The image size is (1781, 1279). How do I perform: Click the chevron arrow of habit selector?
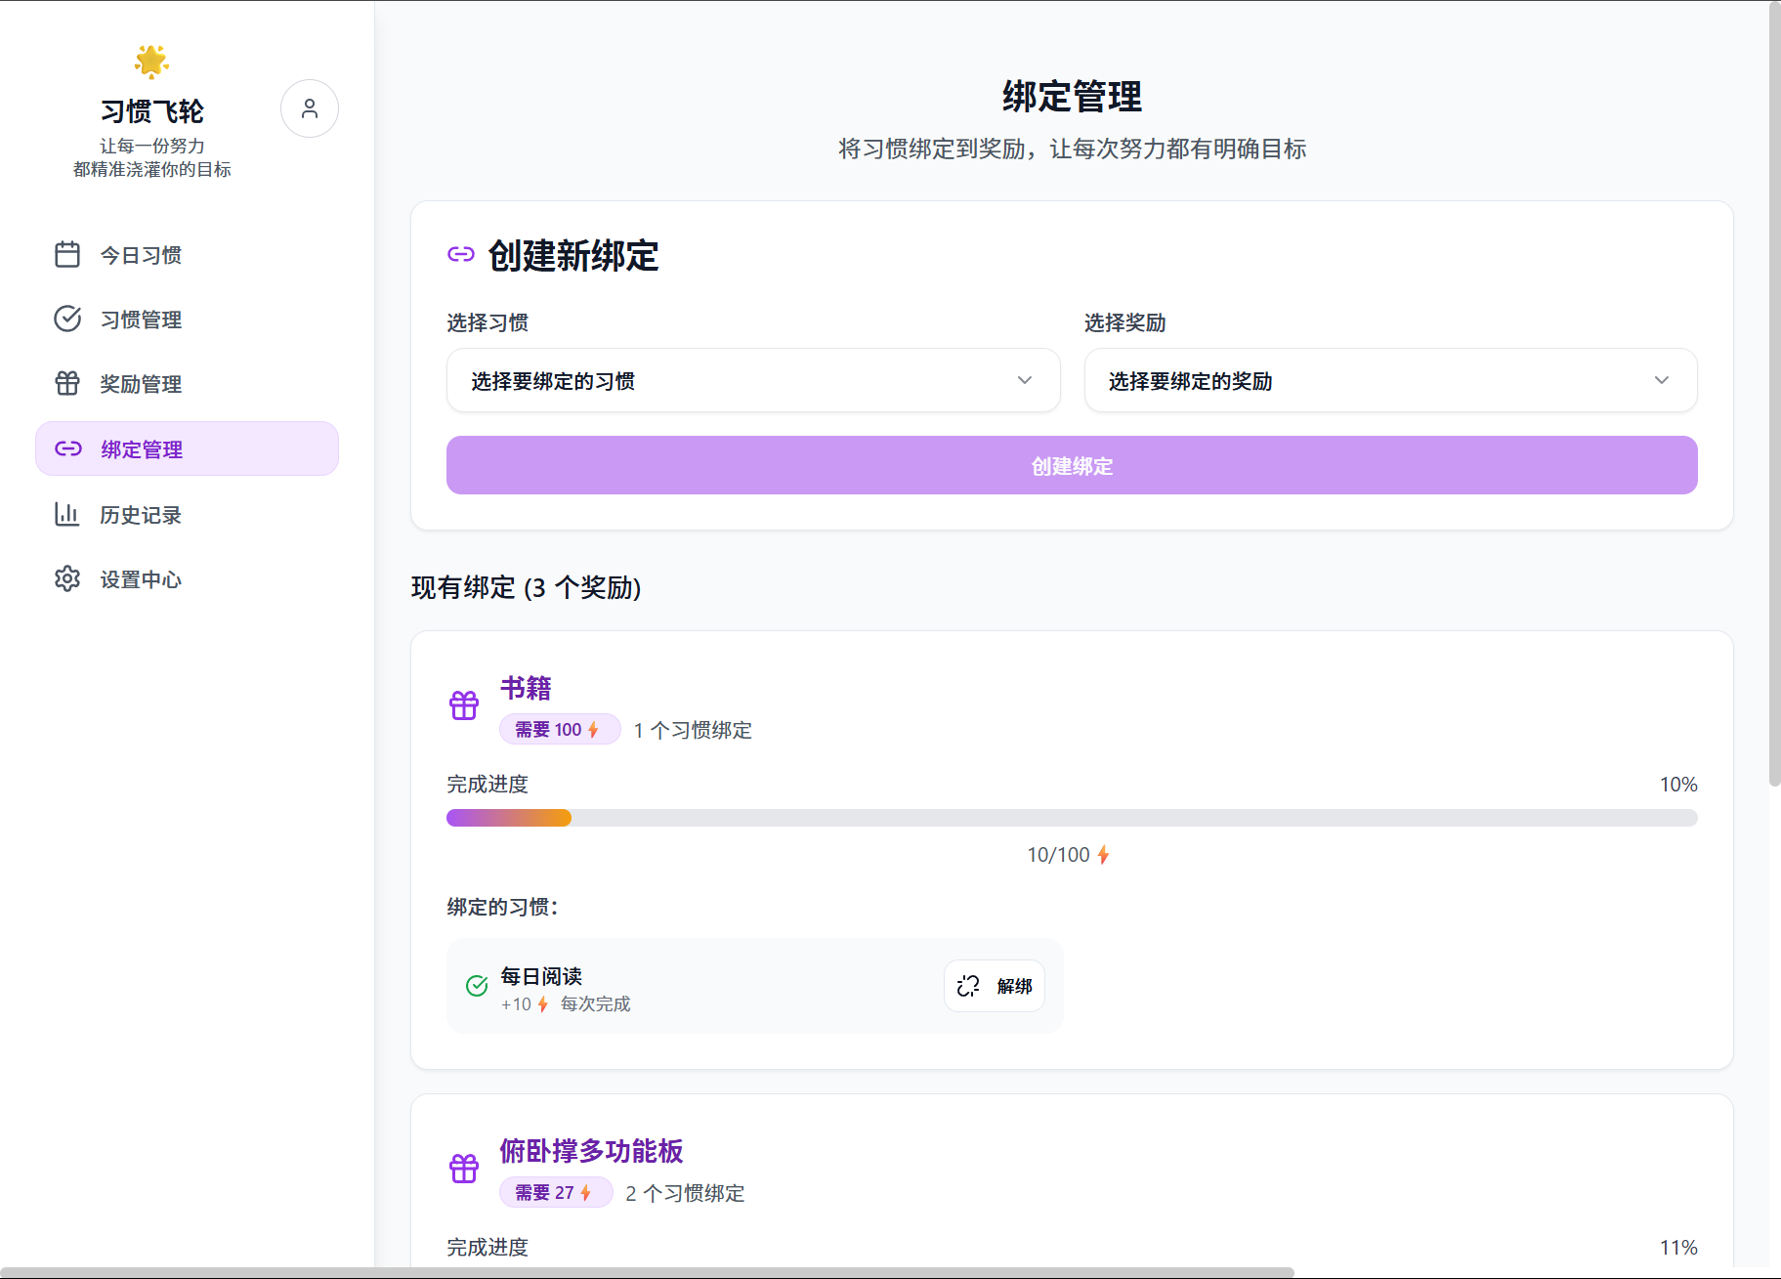(x=1025, y=380)
